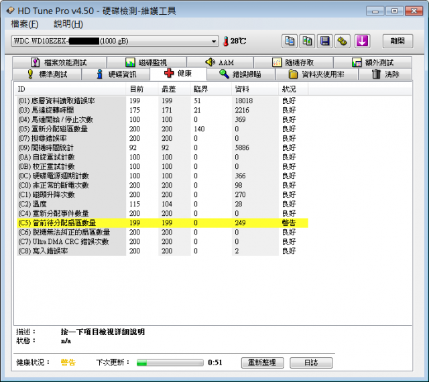Click the 28°C temperature reading
This screenshot has width=429, height=382.
[x=238, y=41]
